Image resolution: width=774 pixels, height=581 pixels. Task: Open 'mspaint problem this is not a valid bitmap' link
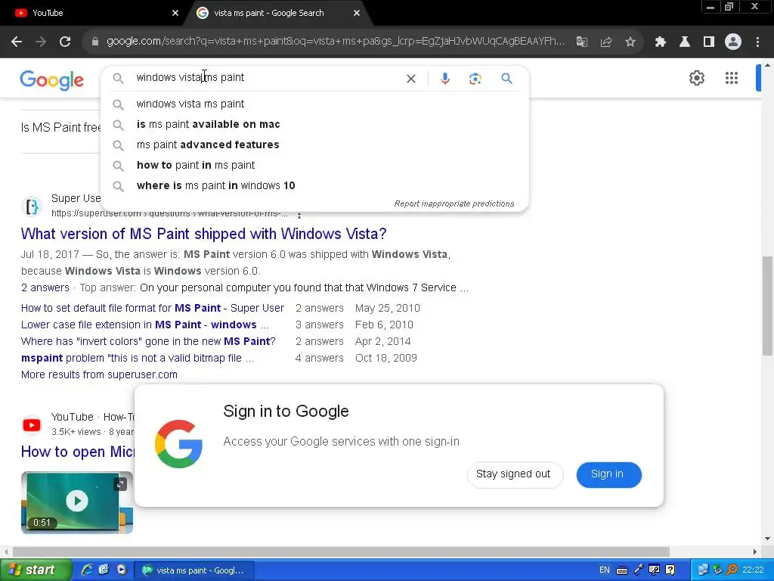[138, 358]
